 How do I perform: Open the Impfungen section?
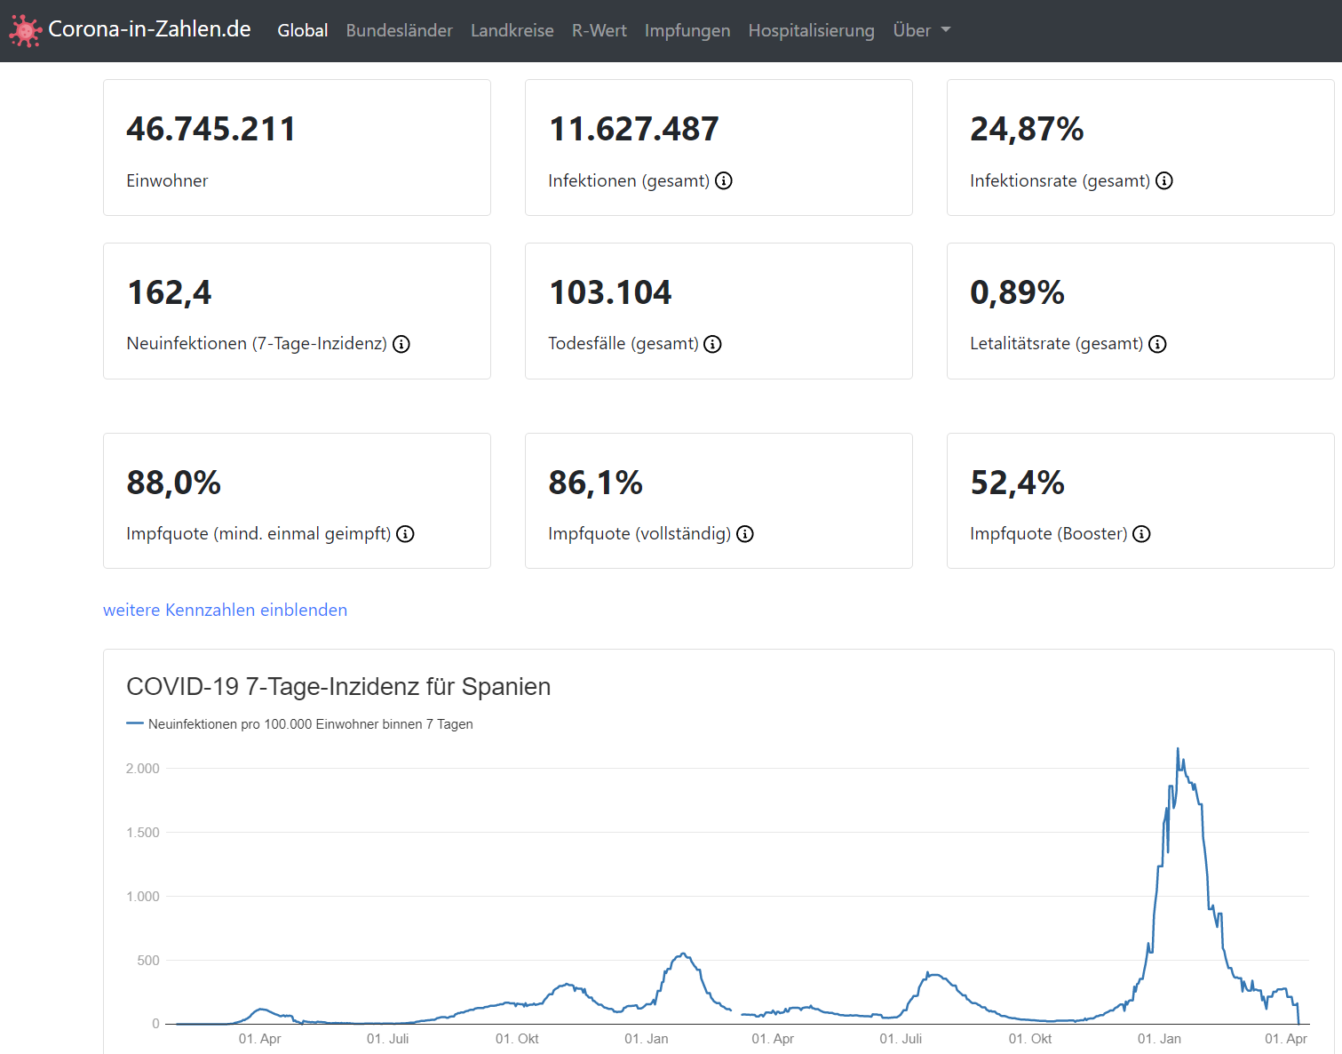[687, 30]
